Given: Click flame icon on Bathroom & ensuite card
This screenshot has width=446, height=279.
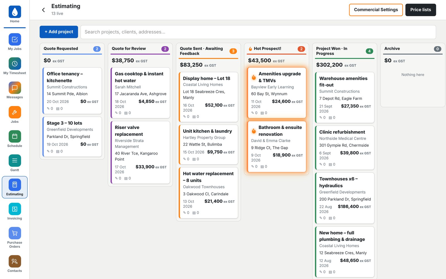Looking at the screenshot, I should click(254, 131).
